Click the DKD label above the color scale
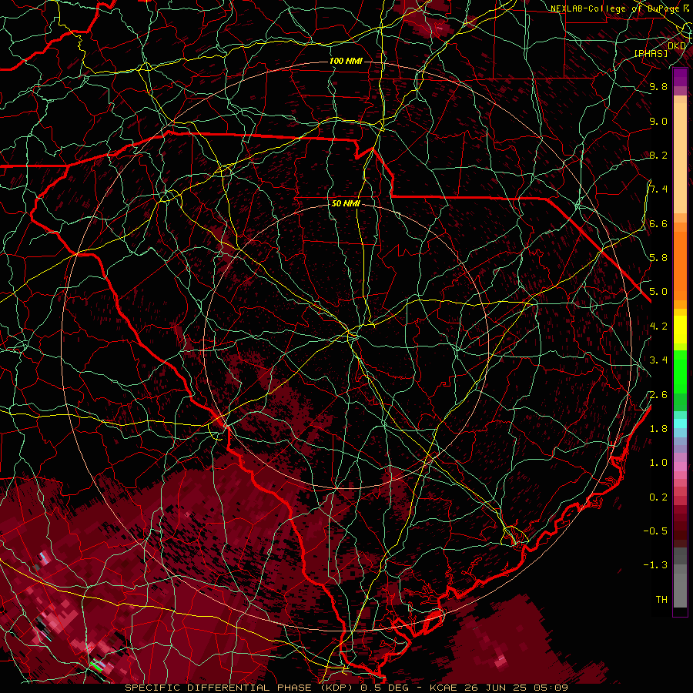 click(x=677, y=45)
